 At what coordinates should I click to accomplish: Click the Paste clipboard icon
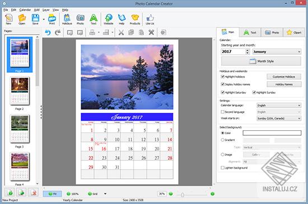tap(141, 32)
